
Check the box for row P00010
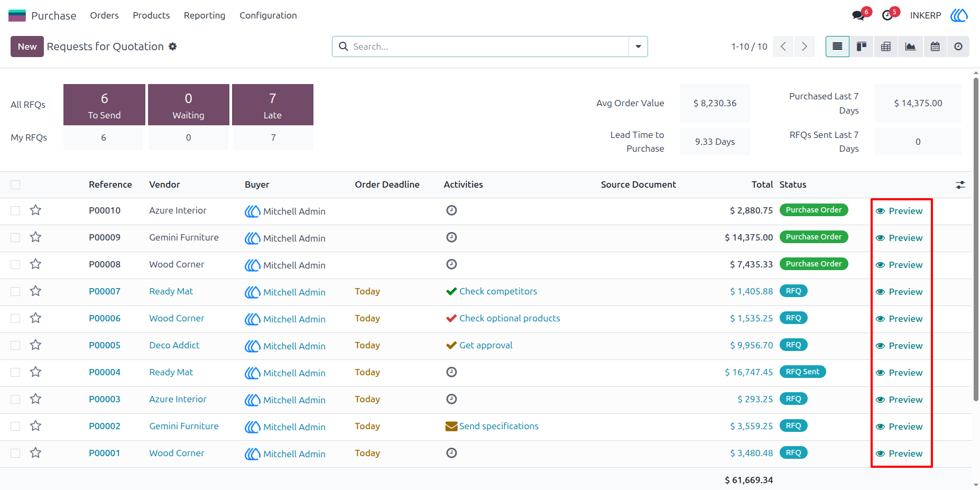click(x=15, y=210)
